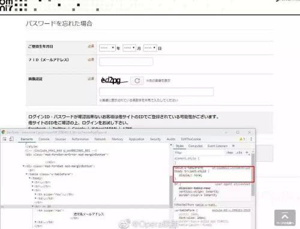Toggle the device toolbar icon in DevTools
The height and width of the screenshot is (229, 300).
11,139
